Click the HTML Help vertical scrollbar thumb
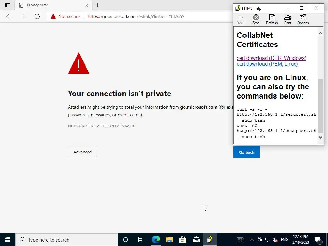328x246 pixels. (320, 106)
